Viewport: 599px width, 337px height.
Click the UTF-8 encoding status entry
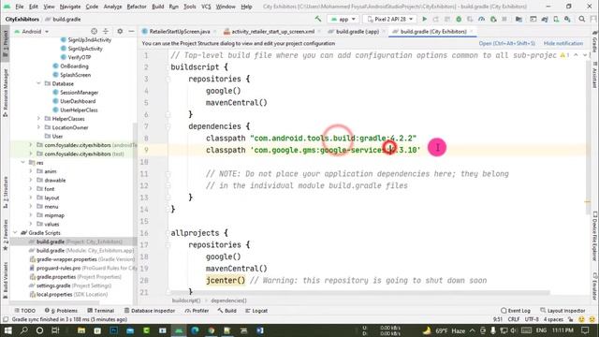tap(532, 319)
